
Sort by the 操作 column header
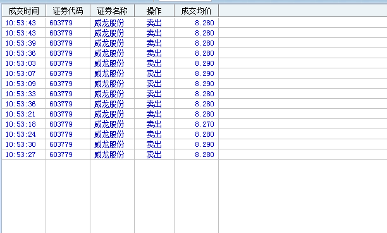tap(154, 11)
